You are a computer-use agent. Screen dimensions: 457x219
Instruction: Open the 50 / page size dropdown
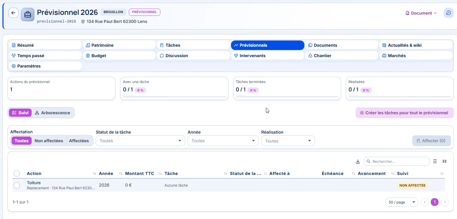(402, 202)
